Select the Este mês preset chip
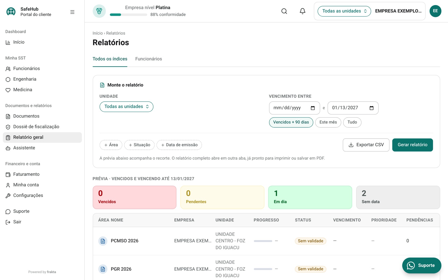 pos(328,122)
